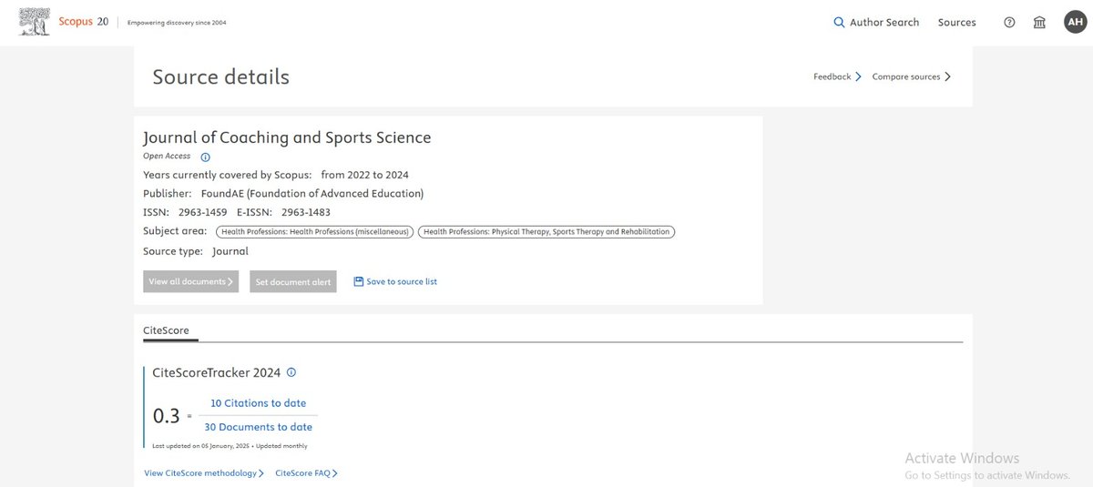Show CiteScoreTracker 2024 info icon
The height and width of the screenshot is (487, 1093).
click(x=291, y=372)
